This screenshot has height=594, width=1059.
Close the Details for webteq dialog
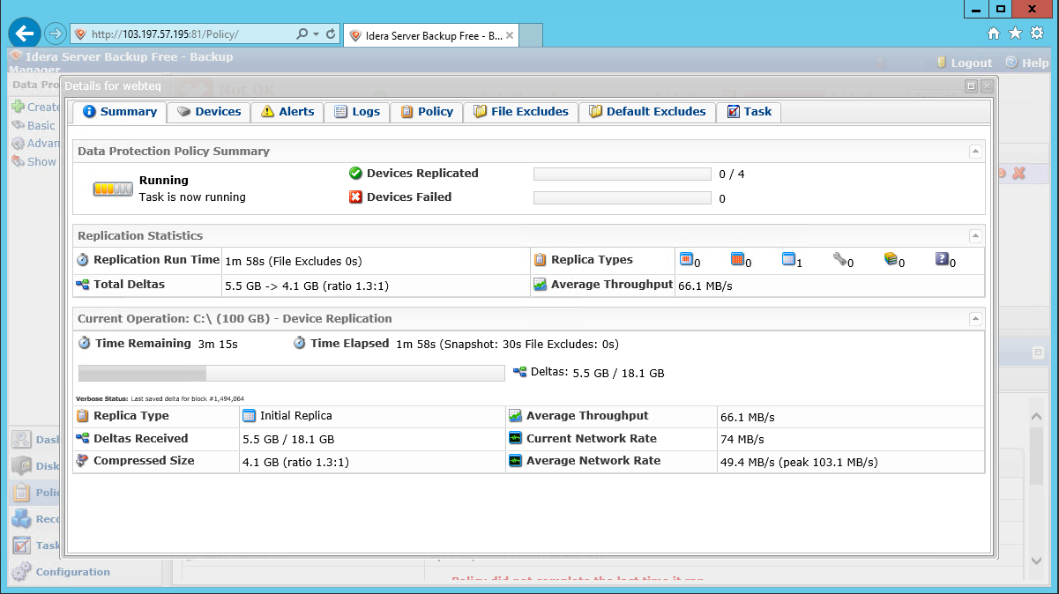point(987,86)
